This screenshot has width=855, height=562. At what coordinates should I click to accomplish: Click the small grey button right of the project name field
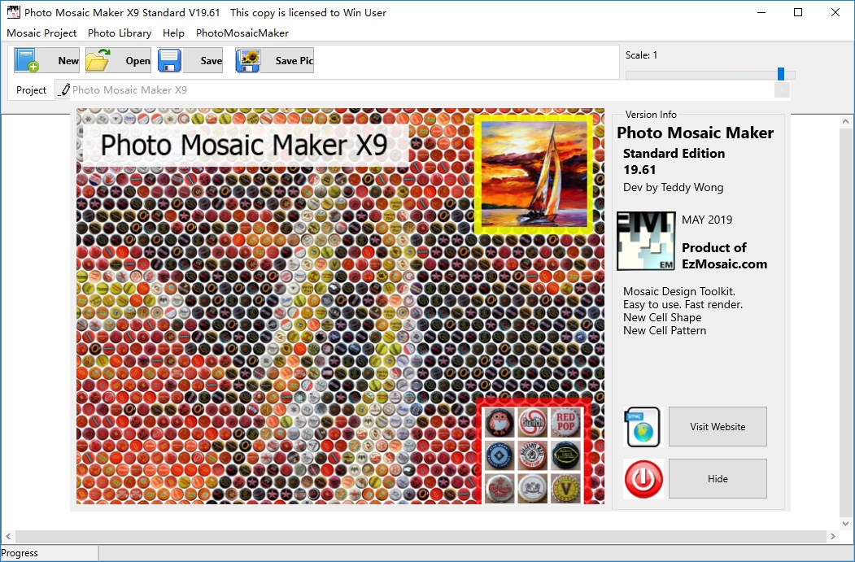[x=782, y=90]
